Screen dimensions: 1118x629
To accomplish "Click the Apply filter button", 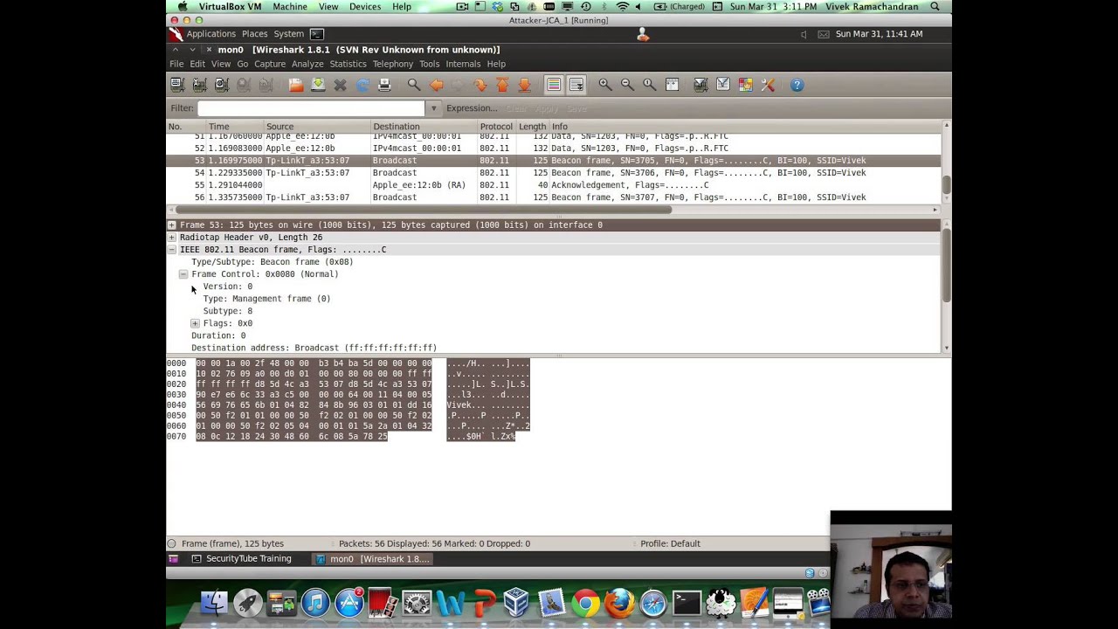I will [x=546, y=108].
